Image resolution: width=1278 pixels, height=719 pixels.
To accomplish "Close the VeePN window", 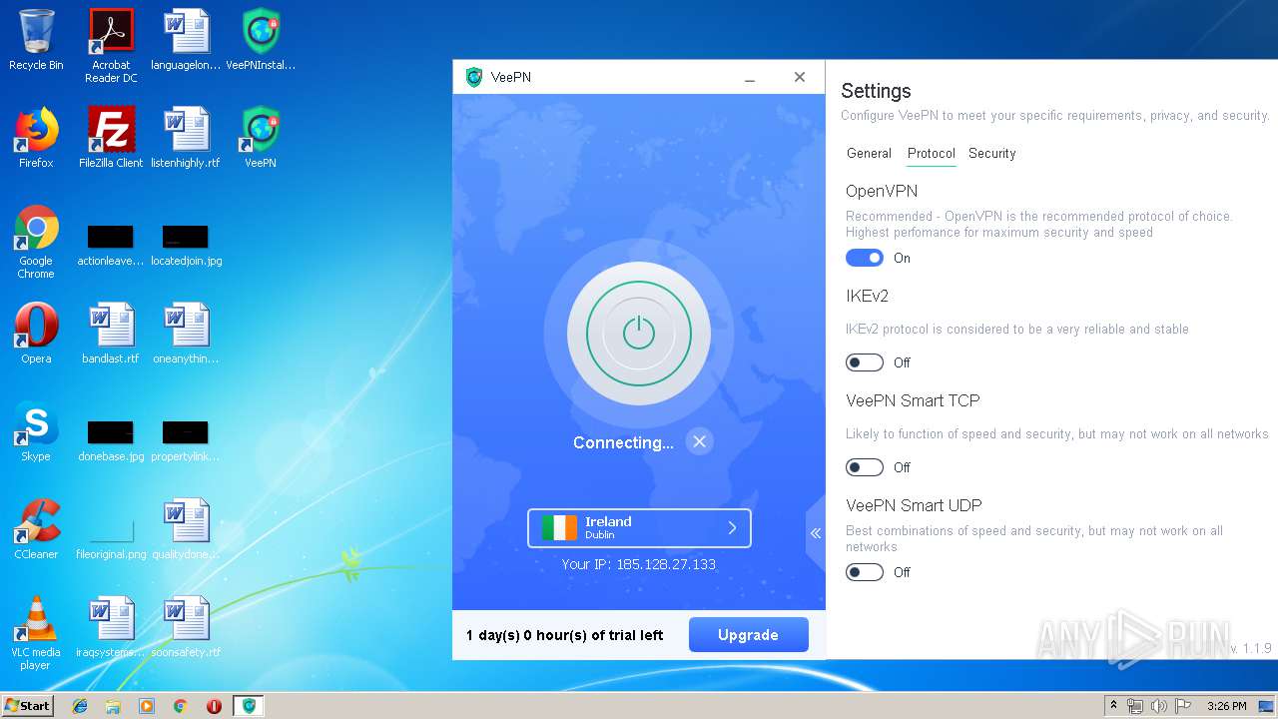I will click(x=799, y=77).
